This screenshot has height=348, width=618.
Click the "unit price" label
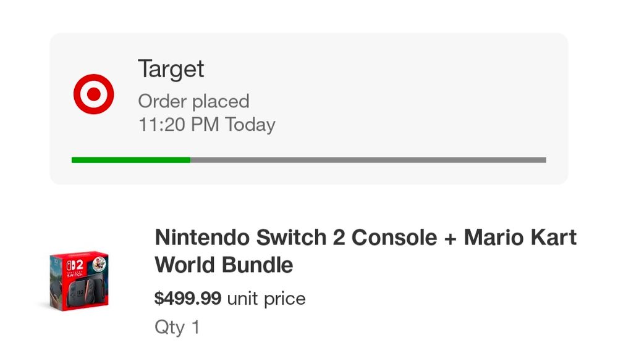(266, 299)
